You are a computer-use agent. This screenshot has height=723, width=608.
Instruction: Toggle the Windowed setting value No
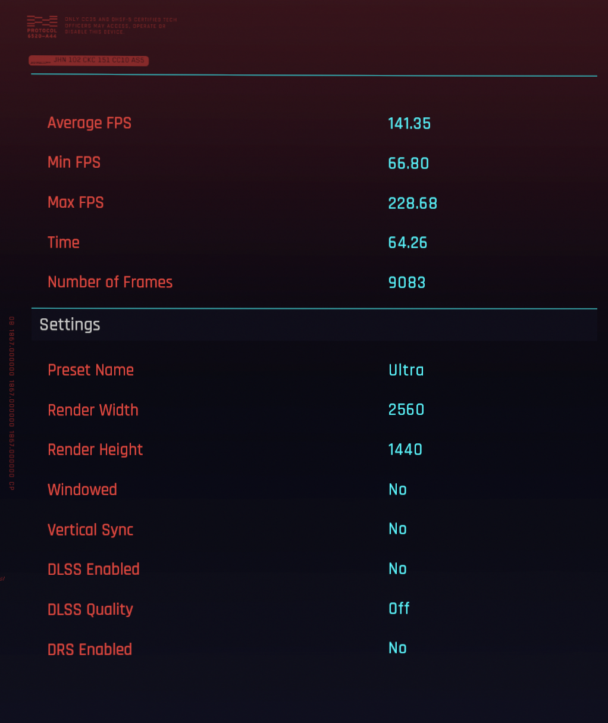pos(397,490)
